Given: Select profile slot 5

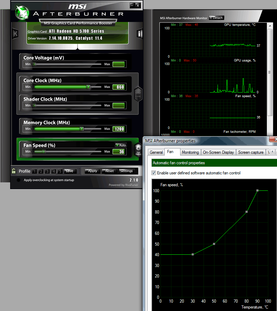Looking at the screenshot, I should (x=60, y=171).
